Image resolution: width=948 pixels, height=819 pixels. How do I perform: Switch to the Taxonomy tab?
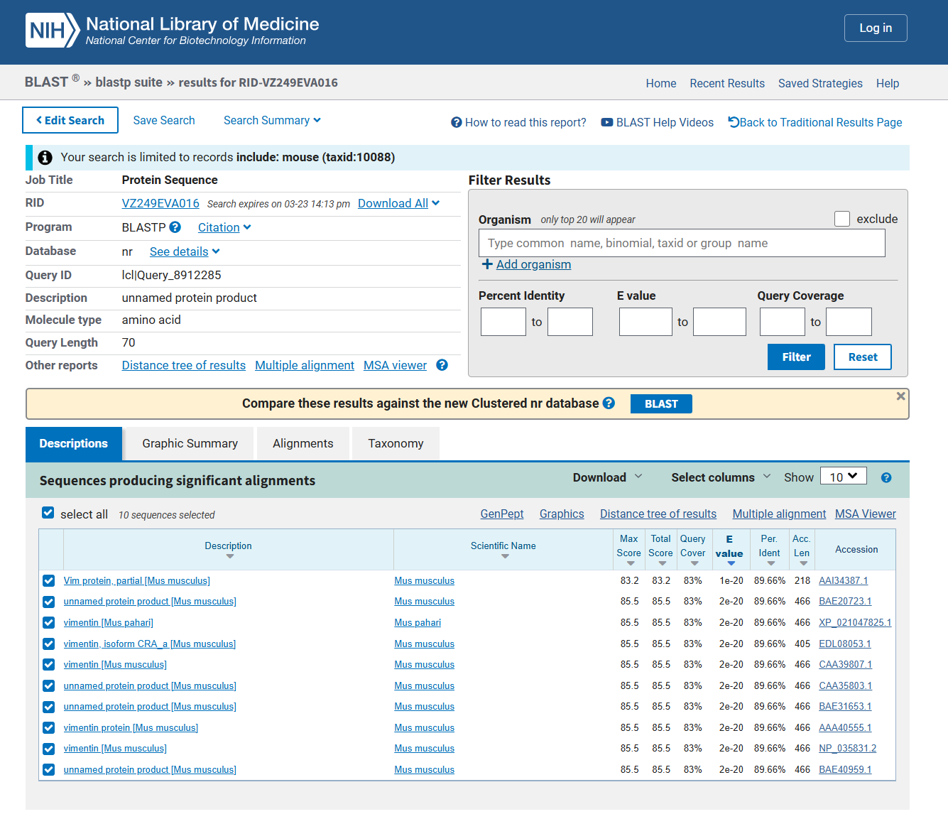tap(396, 443)
